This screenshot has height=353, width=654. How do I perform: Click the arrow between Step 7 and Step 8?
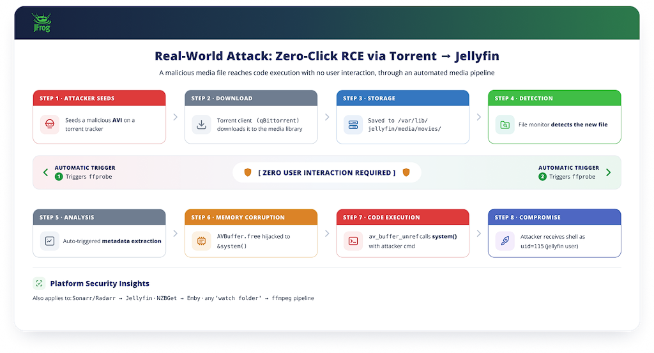[x=479, y=234]
